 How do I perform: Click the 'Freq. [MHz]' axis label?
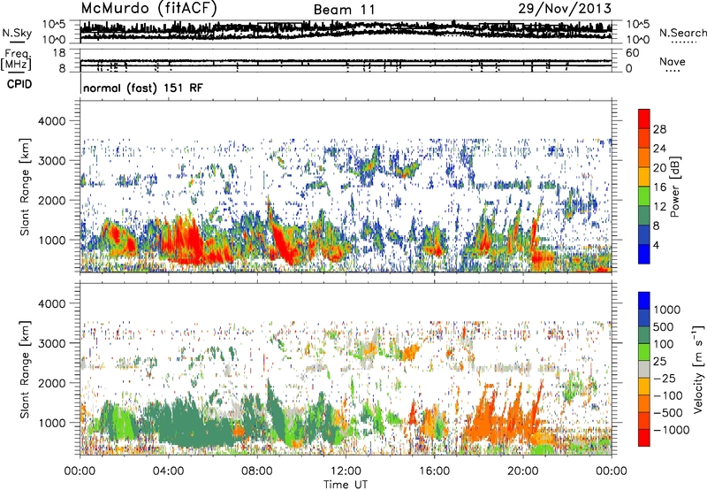click(16, 60)
